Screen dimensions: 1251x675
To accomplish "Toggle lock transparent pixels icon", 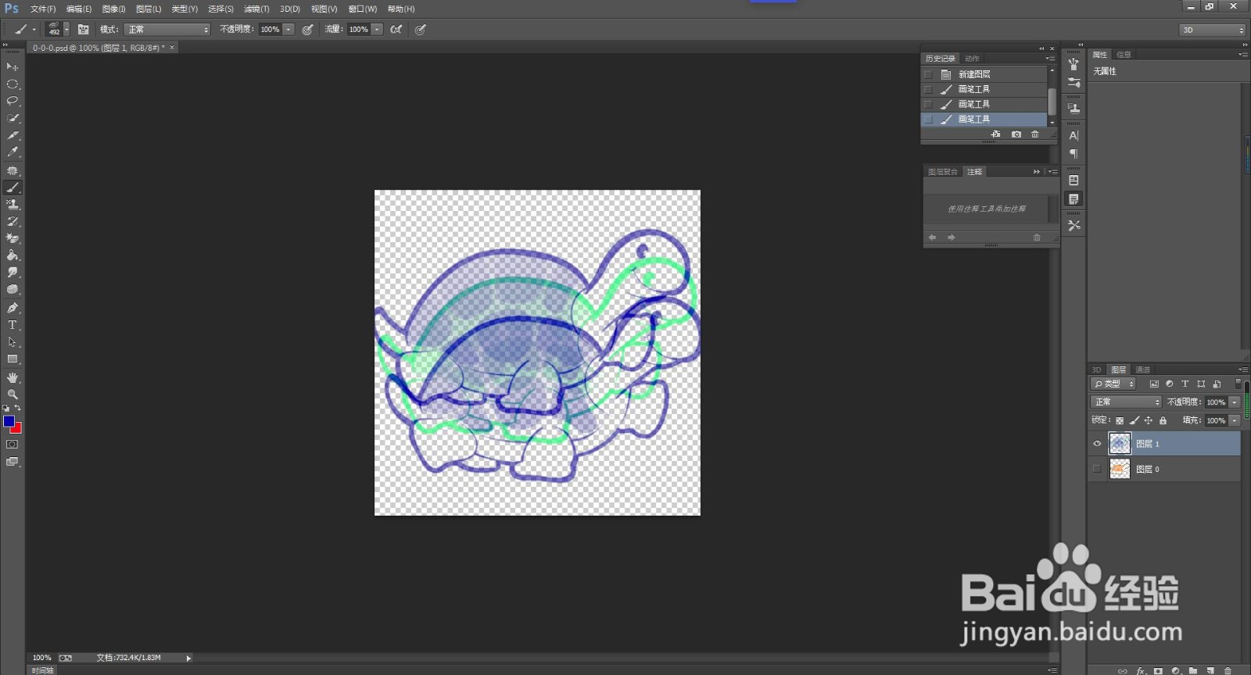I will click(x=1120, y=420).
